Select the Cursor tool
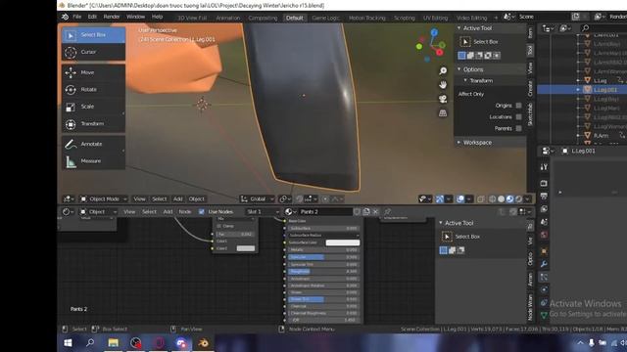 [93, 52]
